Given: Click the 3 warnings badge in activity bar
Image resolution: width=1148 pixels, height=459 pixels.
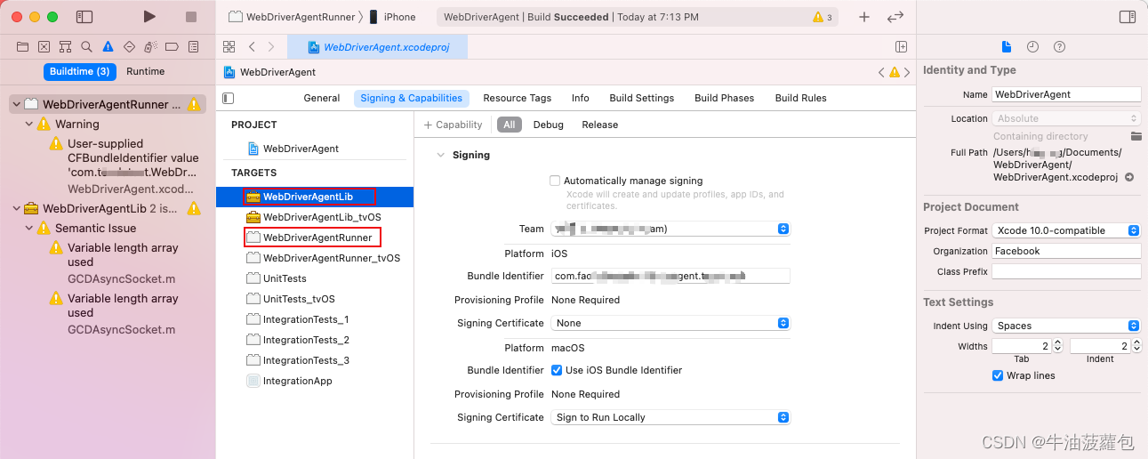Looking at the screenshot, I should click(x=823, y=17).
